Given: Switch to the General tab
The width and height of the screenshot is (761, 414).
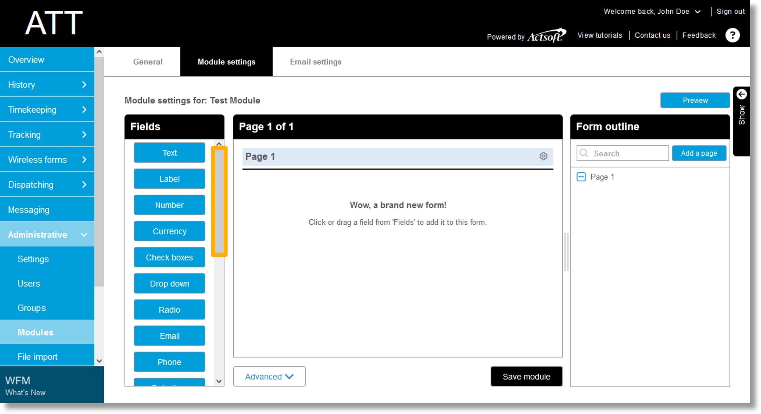Looking at the screenshot, I should (148, 62).
